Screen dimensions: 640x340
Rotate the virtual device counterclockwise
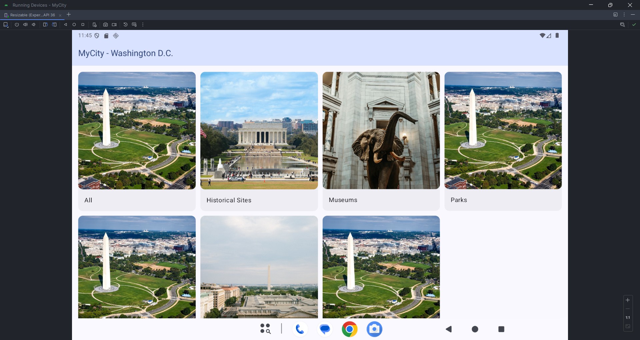click(46, 24)
